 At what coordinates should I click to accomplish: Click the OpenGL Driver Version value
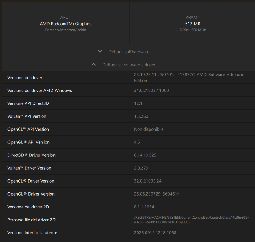[156, 194]
